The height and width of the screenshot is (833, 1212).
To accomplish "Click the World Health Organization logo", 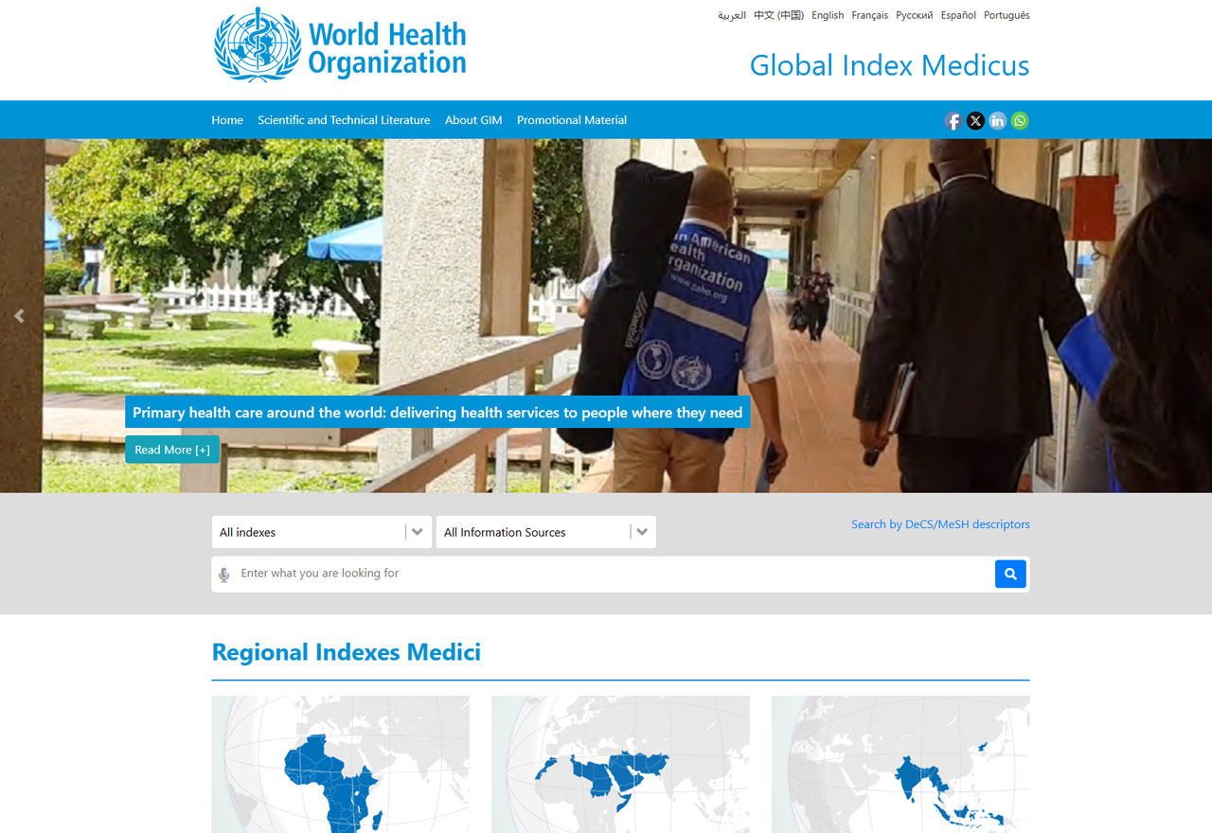I will click(x=340, y=45).
